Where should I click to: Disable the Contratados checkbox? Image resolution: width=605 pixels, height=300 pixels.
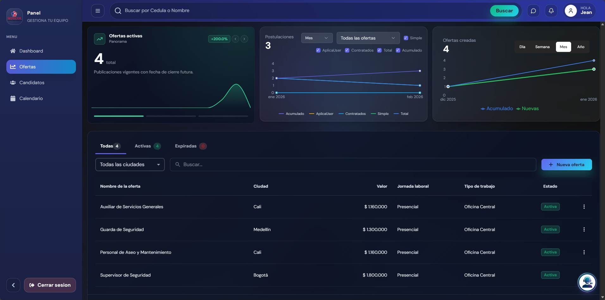pyautogui.click(x=347, y=50)
